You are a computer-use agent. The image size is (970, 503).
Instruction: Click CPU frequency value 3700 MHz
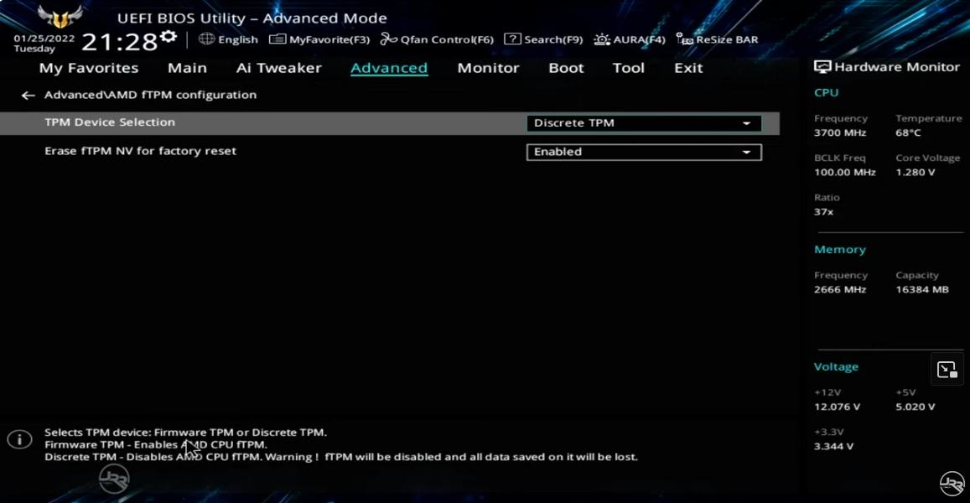click(x=840, y=133)
